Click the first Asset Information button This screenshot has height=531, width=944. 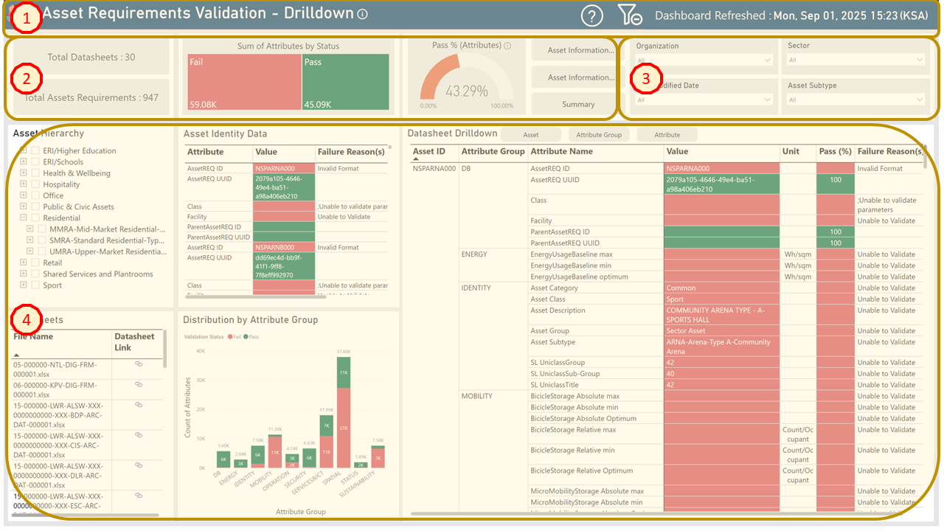(581, 50)
